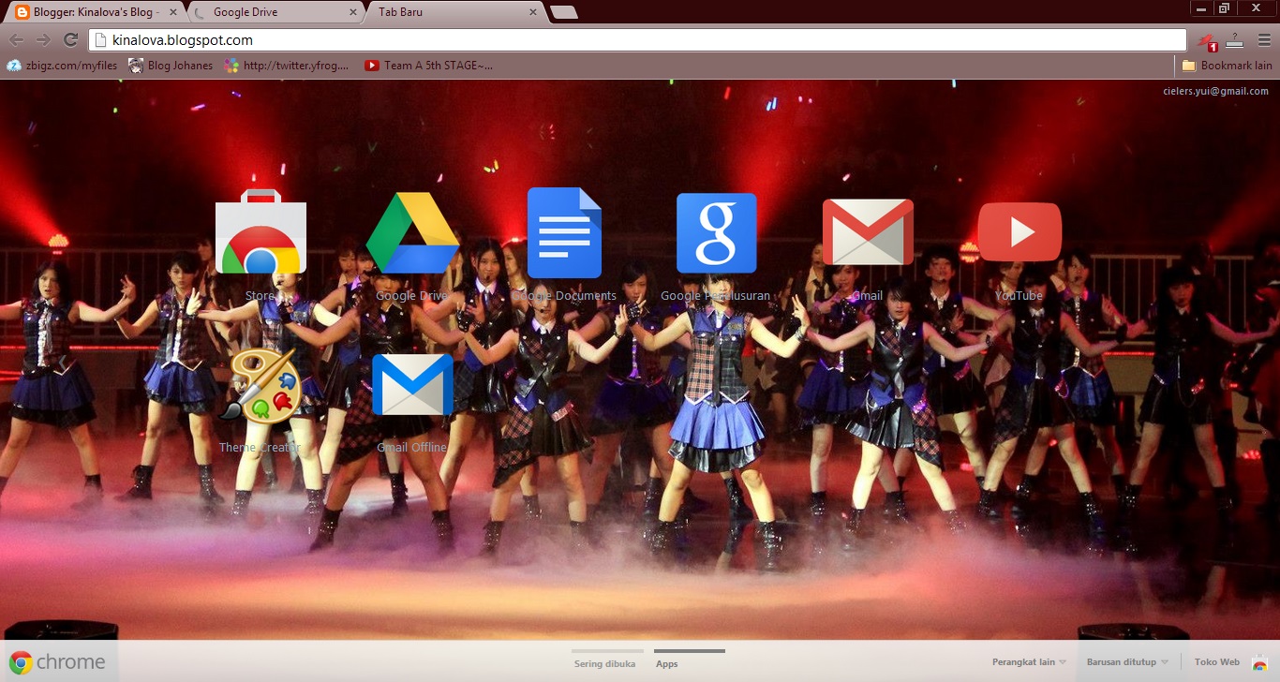The width and height of the screenshot is (1280, 682).
Task: Open the Theme Creator palette app
Action: pos(260,385)
